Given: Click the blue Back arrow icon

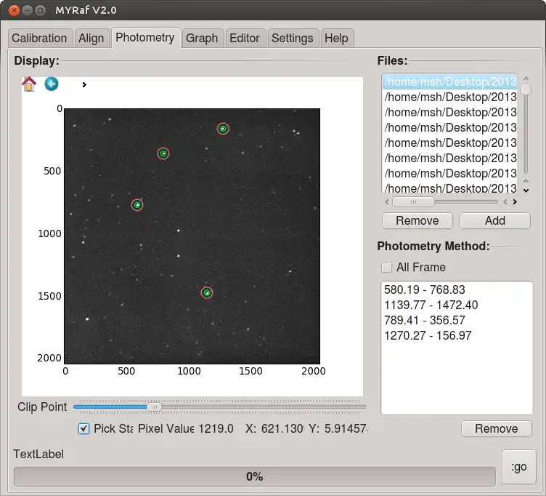Looking at the screenshot, I should [51, 84].
